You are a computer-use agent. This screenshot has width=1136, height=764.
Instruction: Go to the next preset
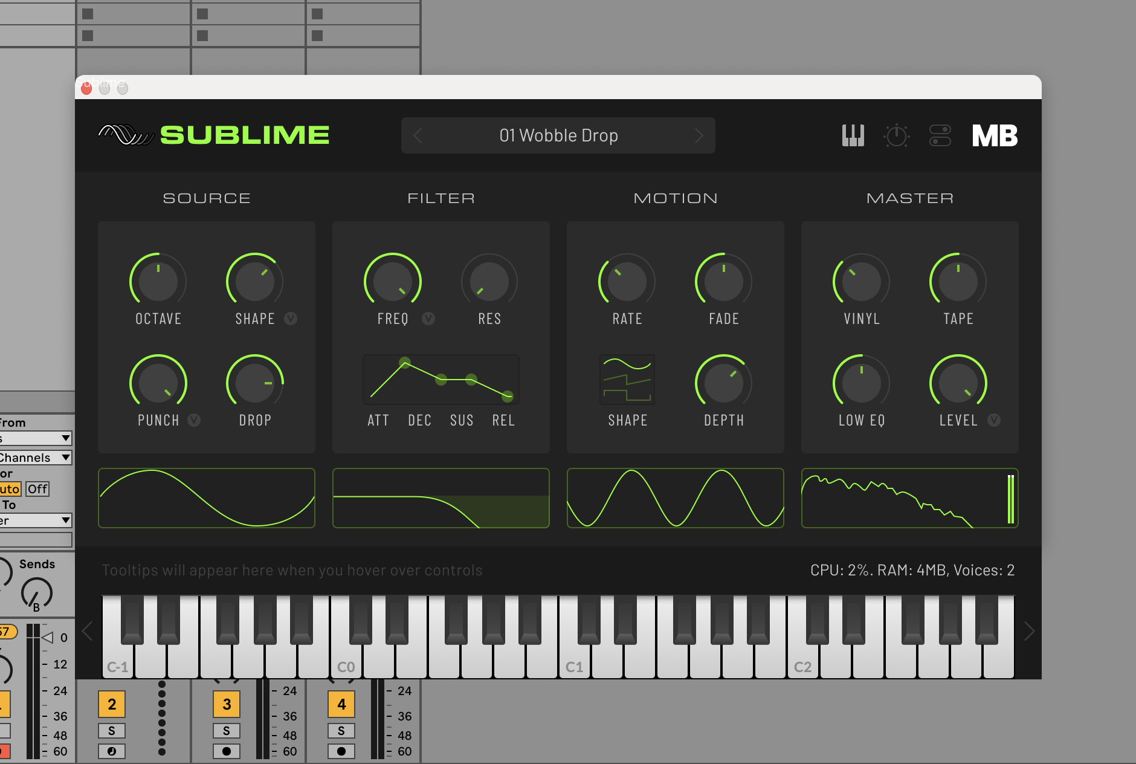(699, 135)
